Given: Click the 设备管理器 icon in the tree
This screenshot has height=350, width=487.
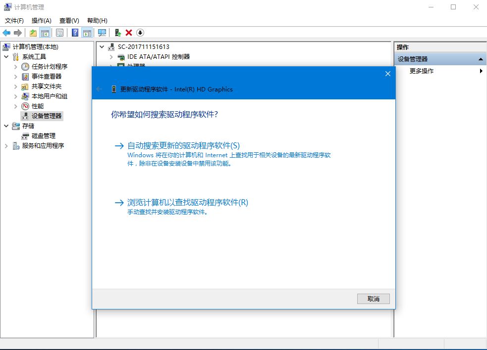Looking at the screenshot, I should tap(25, 116).
